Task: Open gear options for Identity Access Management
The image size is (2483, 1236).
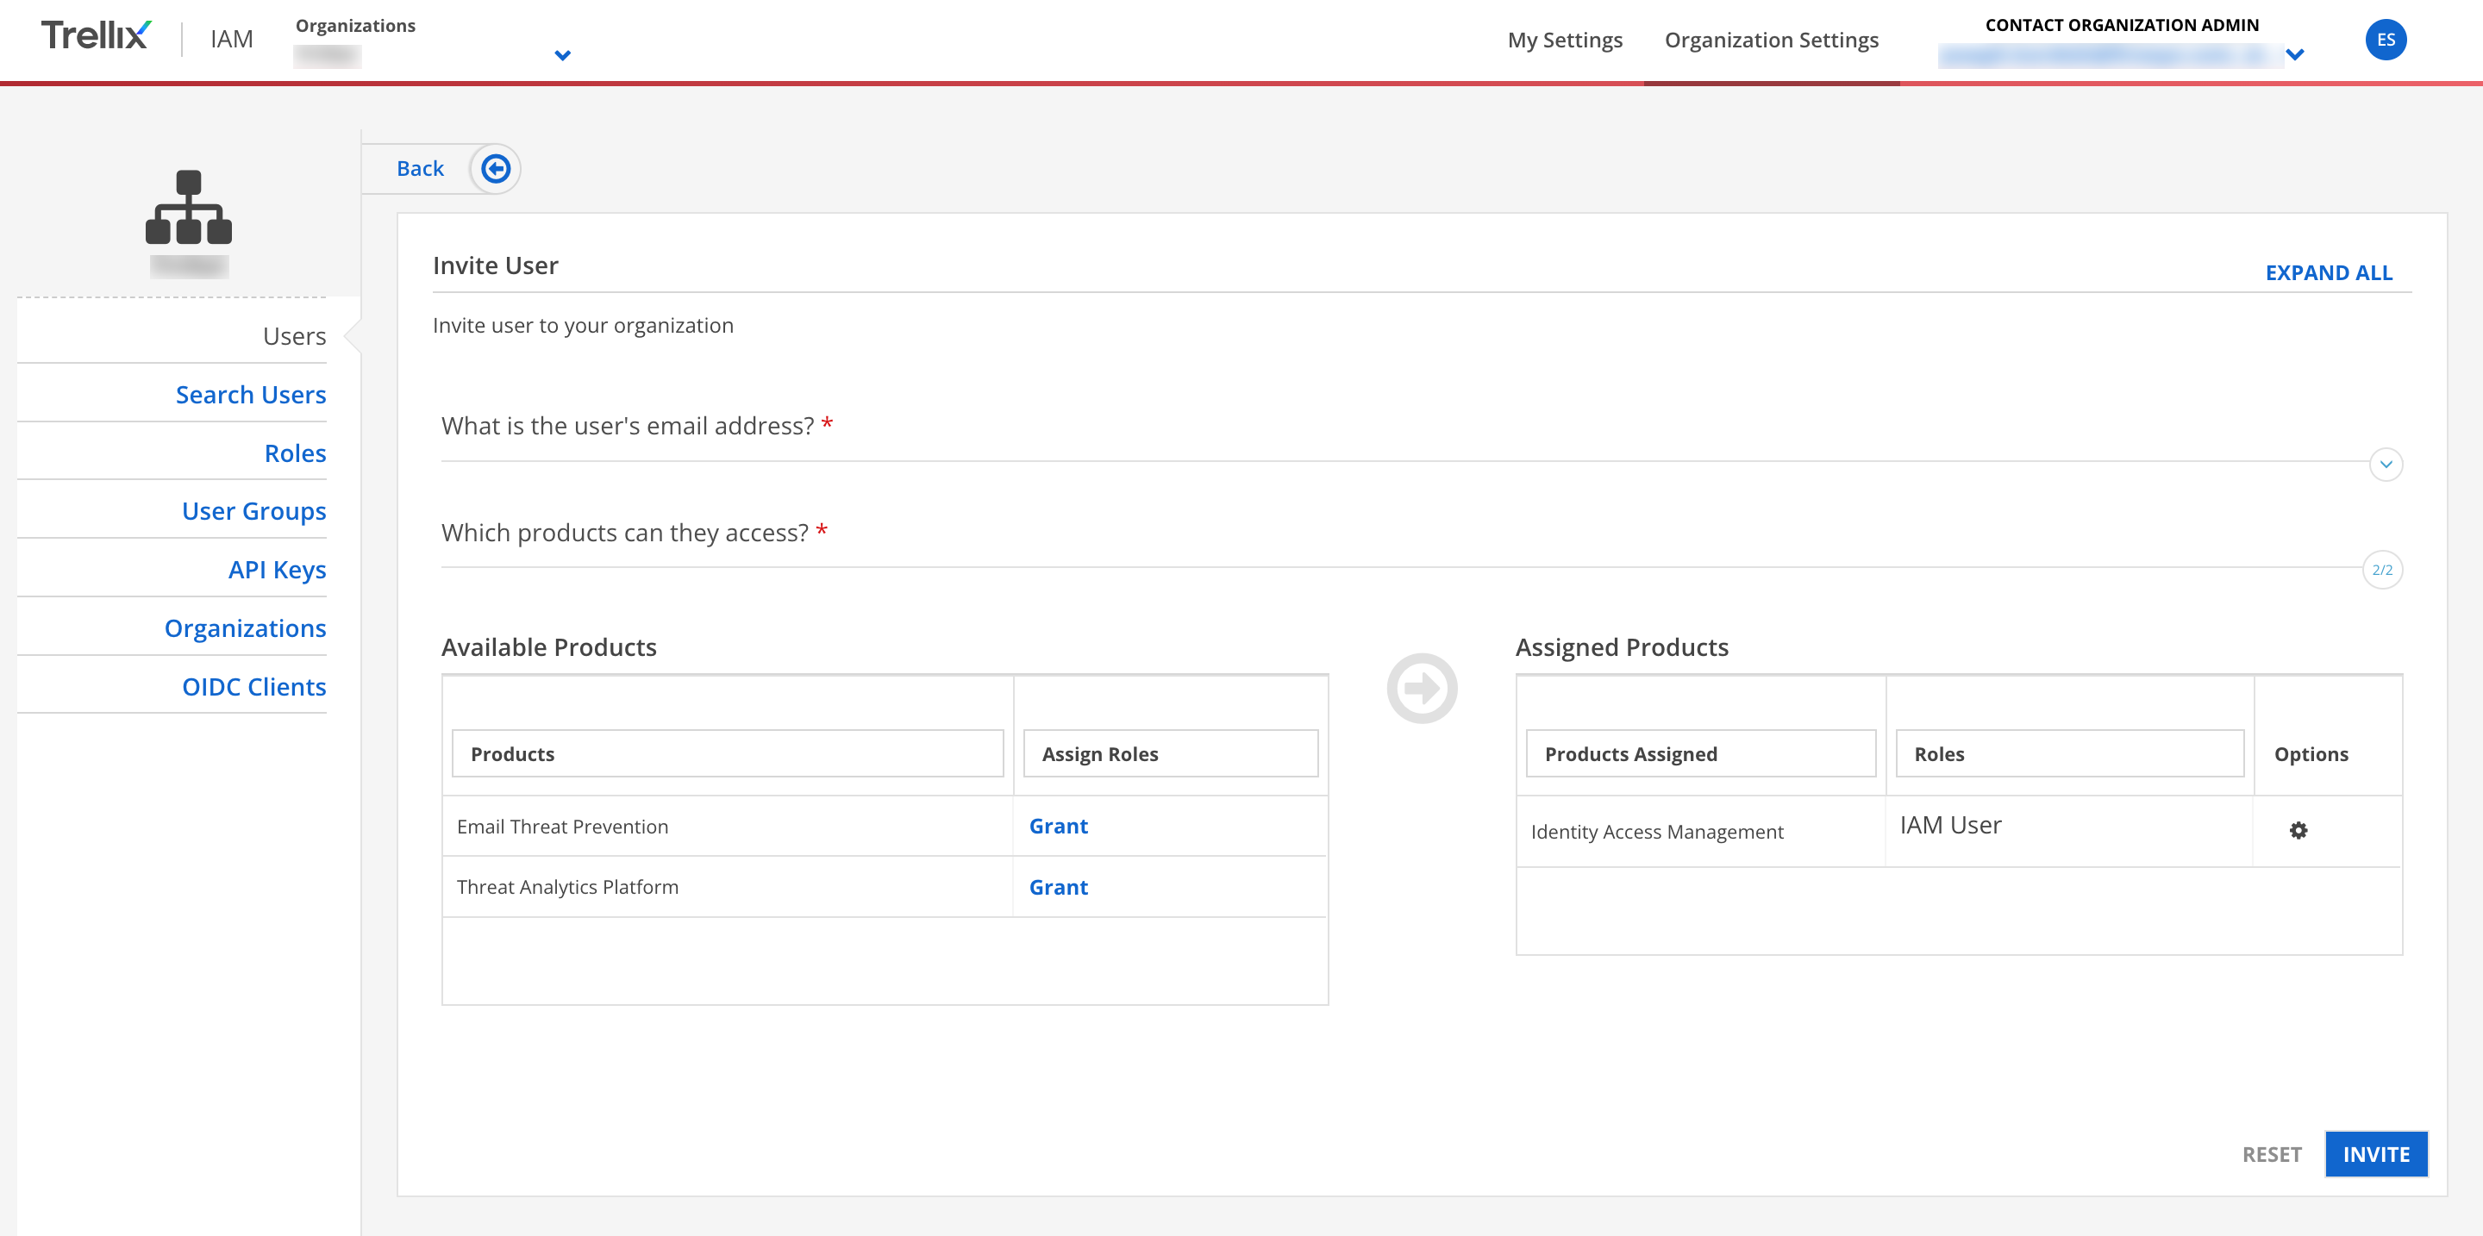Action: coord(2298,830)
